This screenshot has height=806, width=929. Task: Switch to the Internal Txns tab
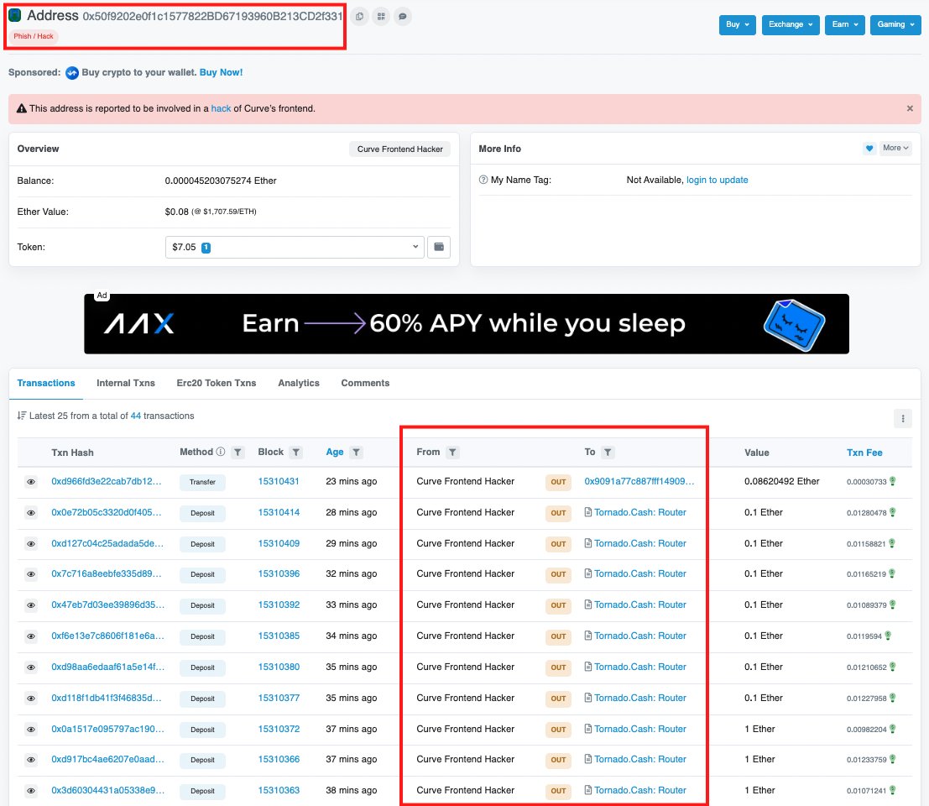(126, 383)
